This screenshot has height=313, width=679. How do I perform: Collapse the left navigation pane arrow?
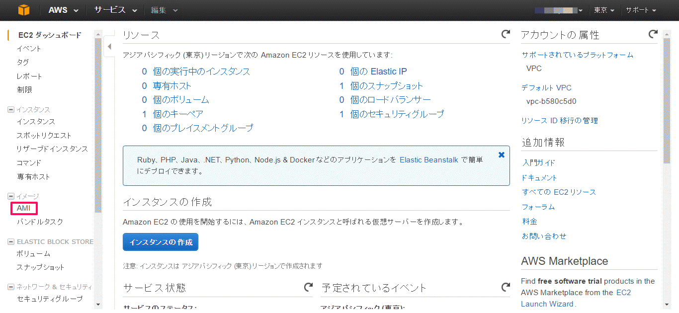click(x=109, y=47)
